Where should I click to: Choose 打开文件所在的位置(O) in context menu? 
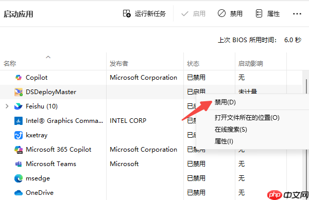pos(247,118)
